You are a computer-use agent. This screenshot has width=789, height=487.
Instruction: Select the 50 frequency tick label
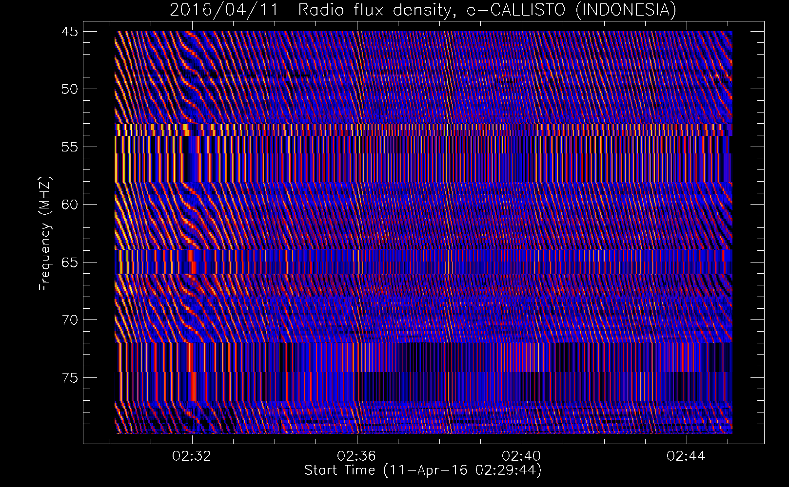(69, 89)
